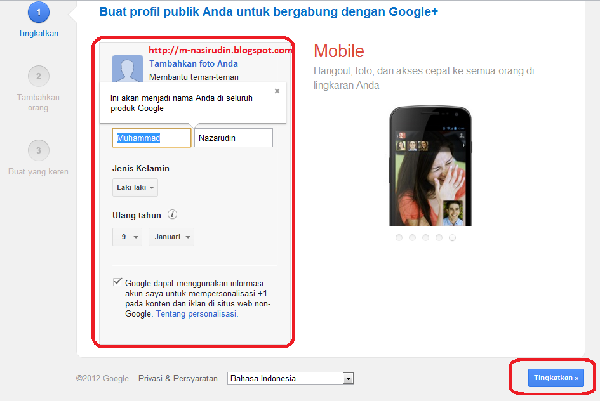Click the last name field Nazarudin
Screen dimensions: 600x401
pyautogui.click(x=234, y=138)
